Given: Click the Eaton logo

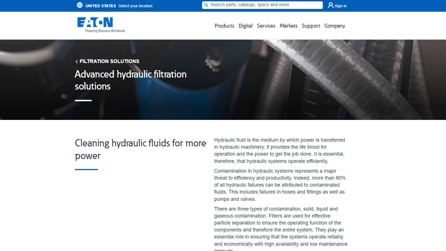Looking at the screenshot, I should (x=95, y=22).
